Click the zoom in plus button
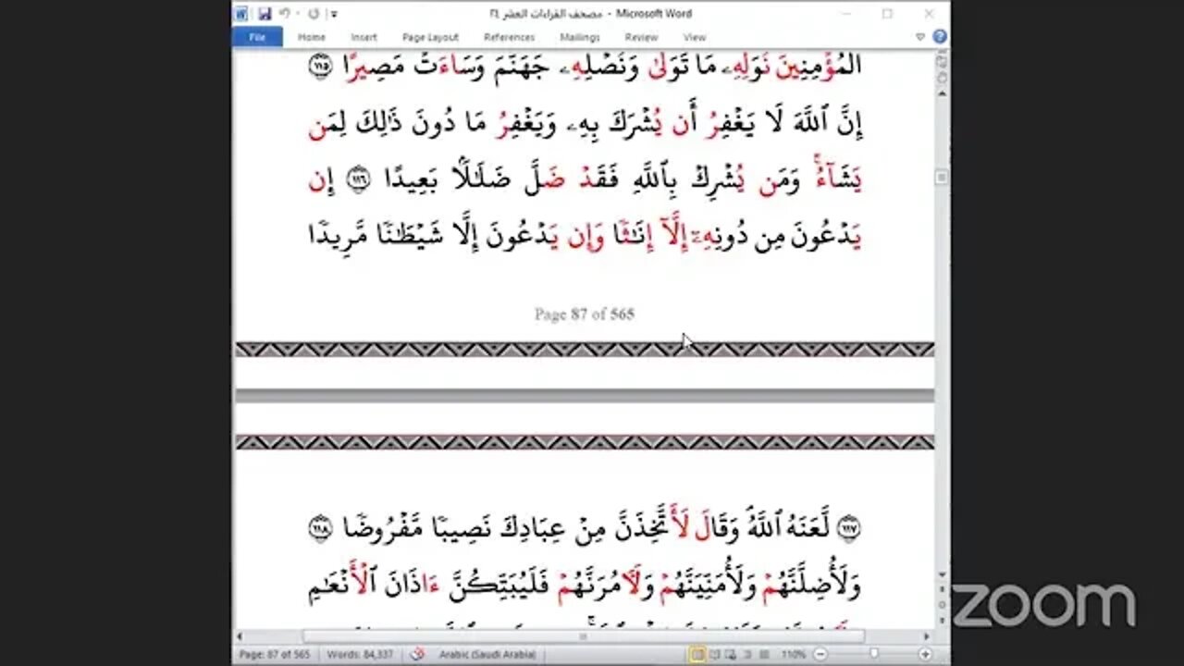This screenshot has height=666, width=1184. click(926, 655)
